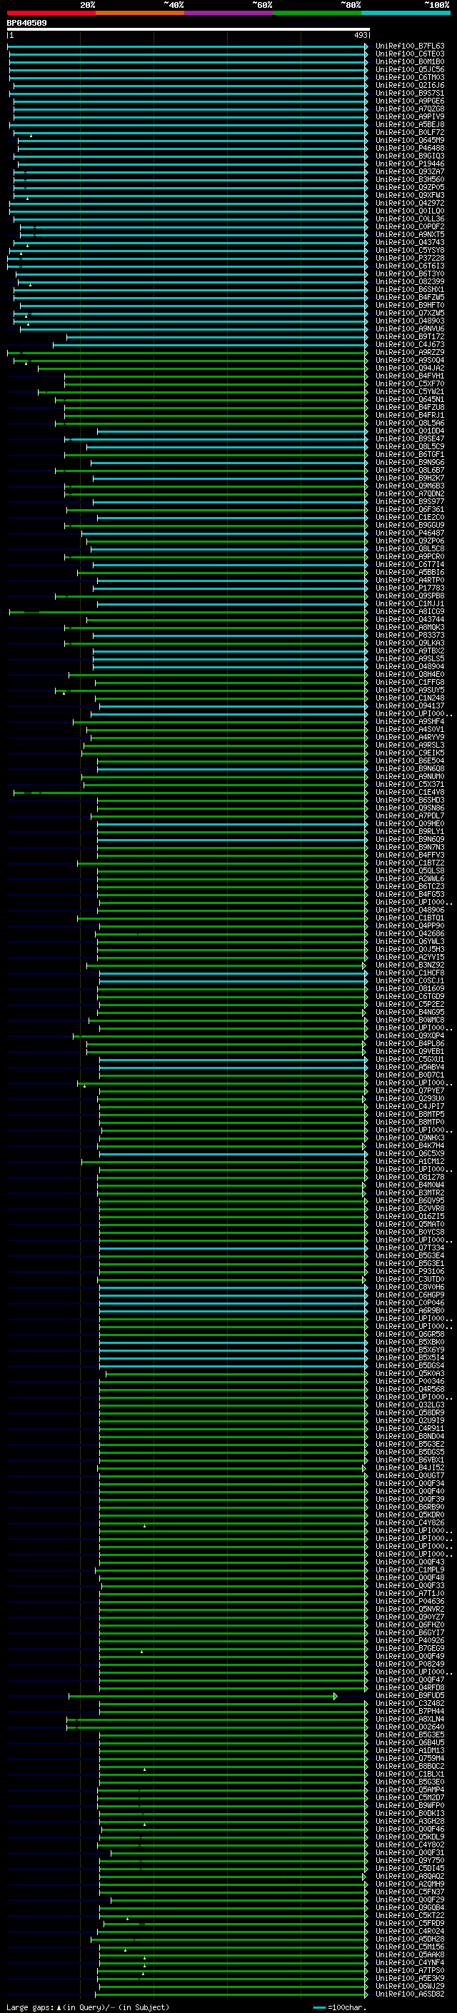
Task: Select the label UniRef100_Q6WJ29
Action: click(x=410, y=1986)
